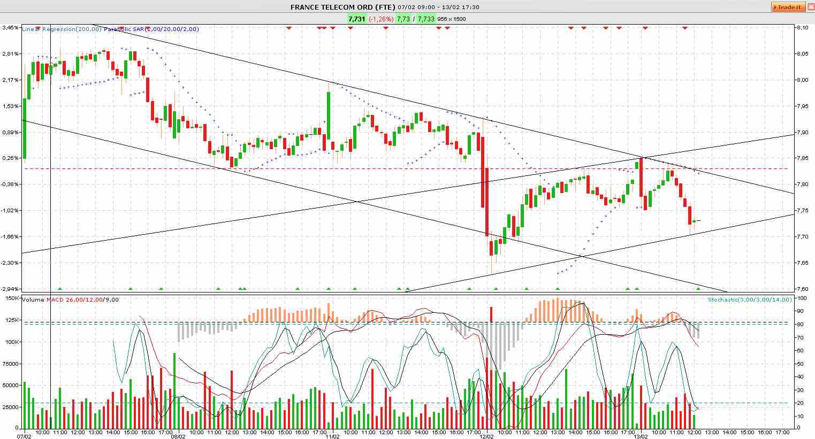Click the -2,94% label on the left axis
The image size is (815, 439).
click(11, 289)
